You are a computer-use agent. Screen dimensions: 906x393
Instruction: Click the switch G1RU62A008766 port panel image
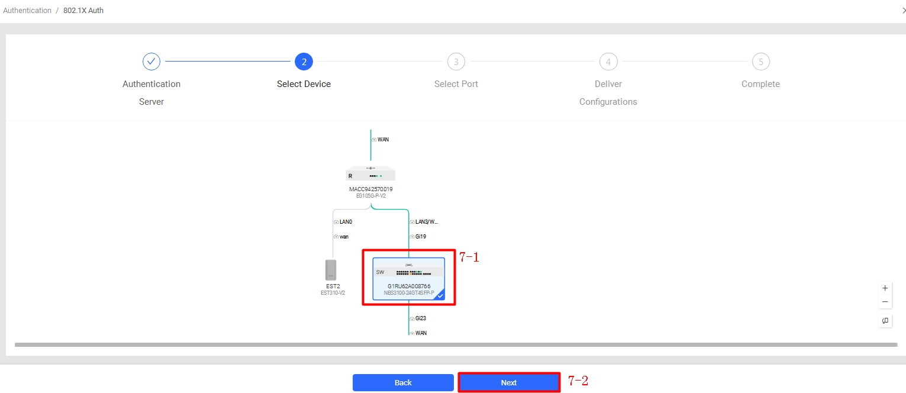(x=408, y=272)
